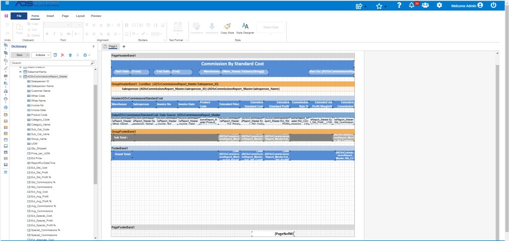Screen dimensions: 509x241
Task: Select the Invoice Date field in tree
Action: [x=38, y=110]
